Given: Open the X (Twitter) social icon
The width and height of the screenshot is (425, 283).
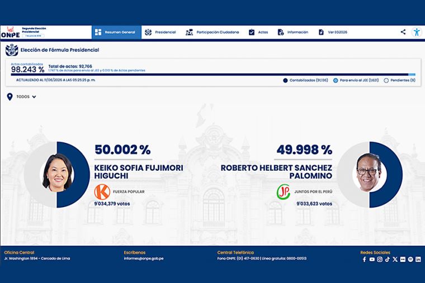Looking at the screenshot, I should tap(395, 259).
